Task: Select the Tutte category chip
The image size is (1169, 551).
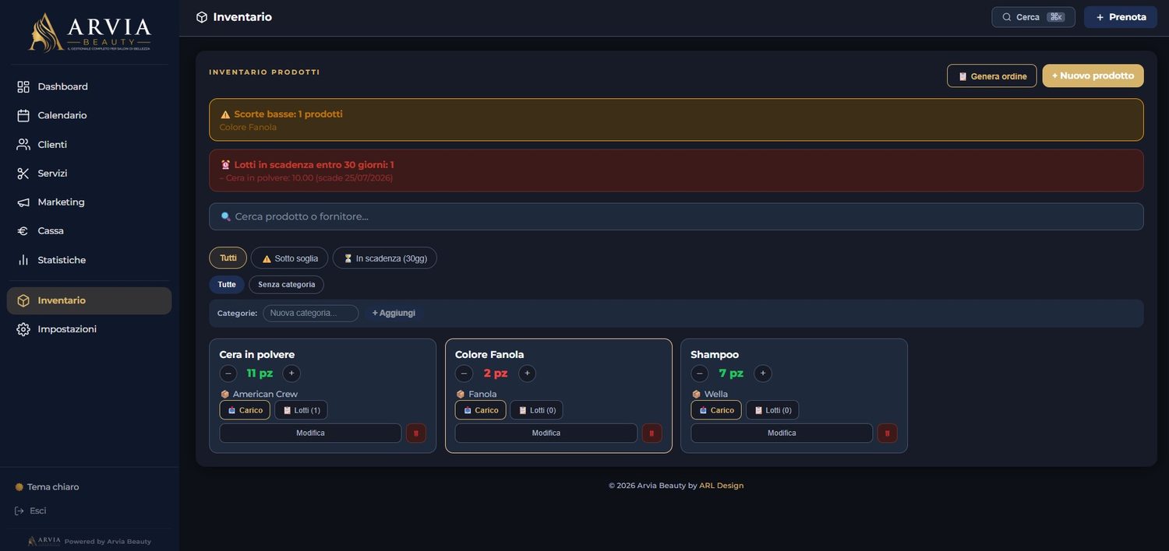Action: [x=227, y=285]
